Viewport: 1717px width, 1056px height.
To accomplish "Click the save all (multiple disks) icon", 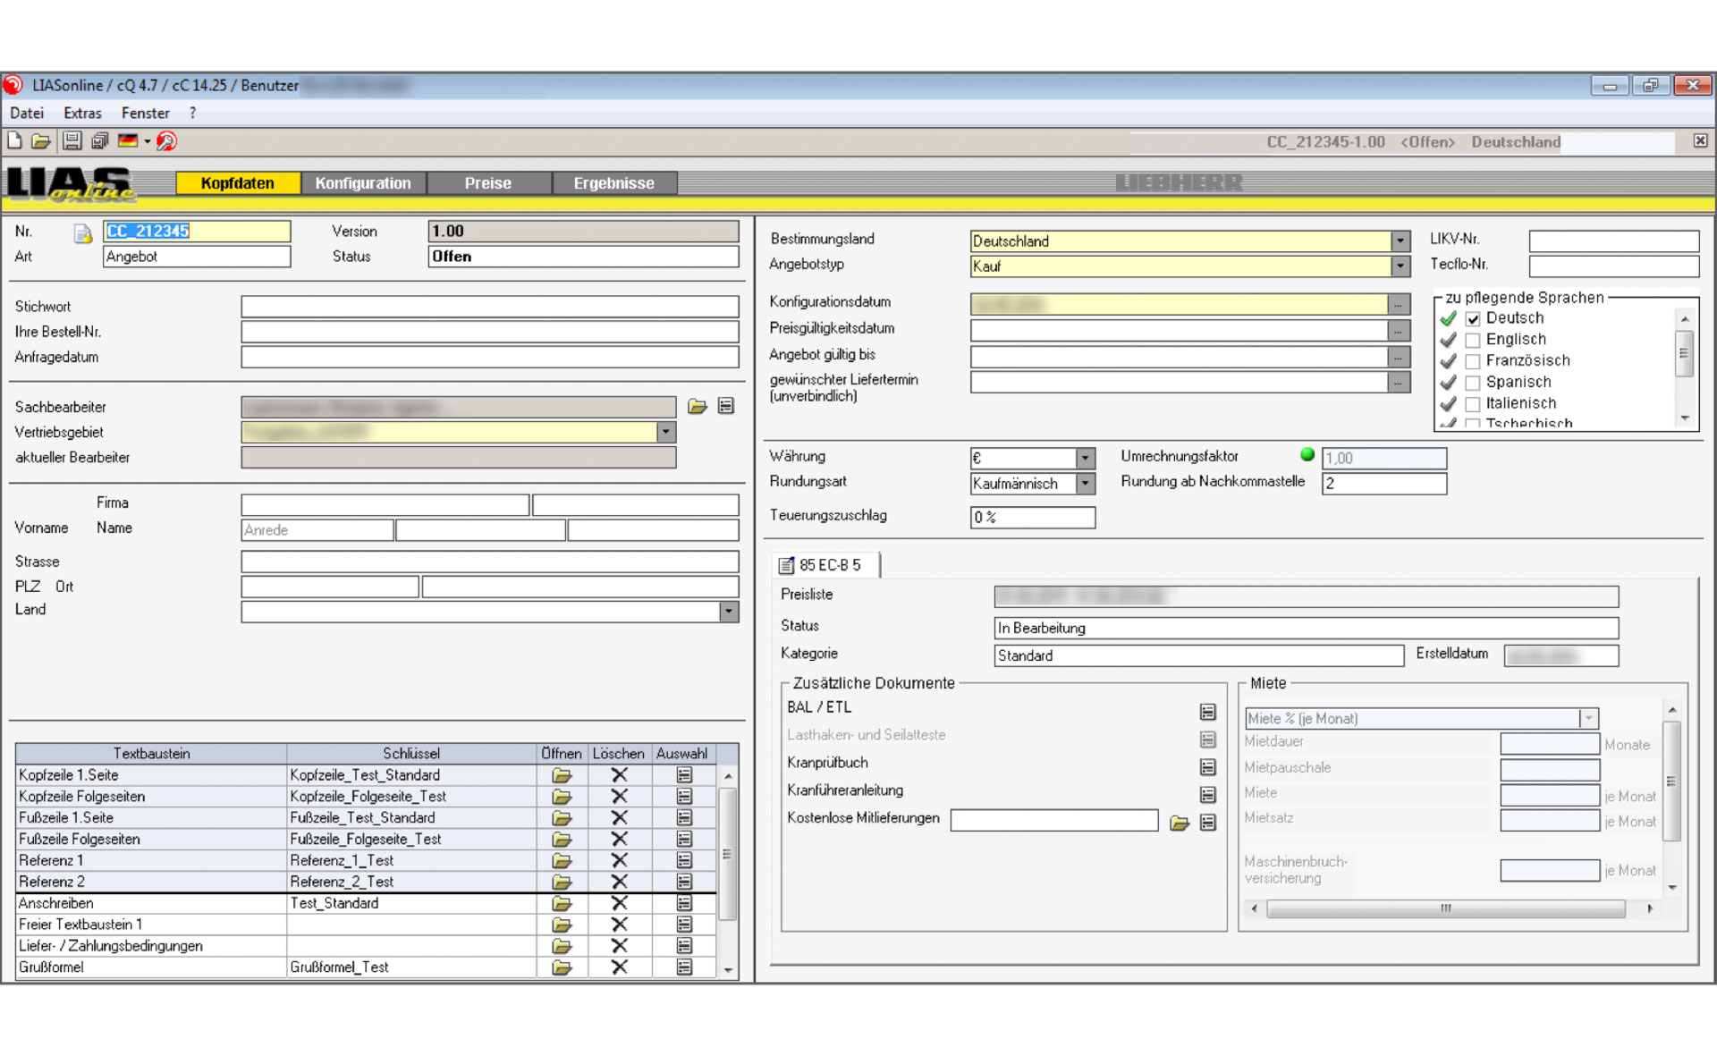I will click(99, 141).
